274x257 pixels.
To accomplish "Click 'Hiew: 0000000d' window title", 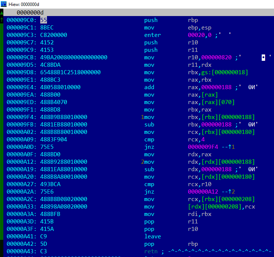I will [x=24, y=4].
